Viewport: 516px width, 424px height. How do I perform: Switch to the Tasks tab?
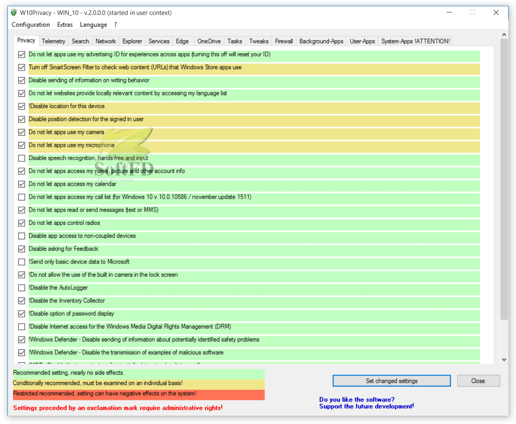[x=235, y=41]
